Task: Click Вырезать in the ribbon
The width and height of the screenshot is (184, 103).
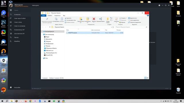Action: click(x=68, y=18)
